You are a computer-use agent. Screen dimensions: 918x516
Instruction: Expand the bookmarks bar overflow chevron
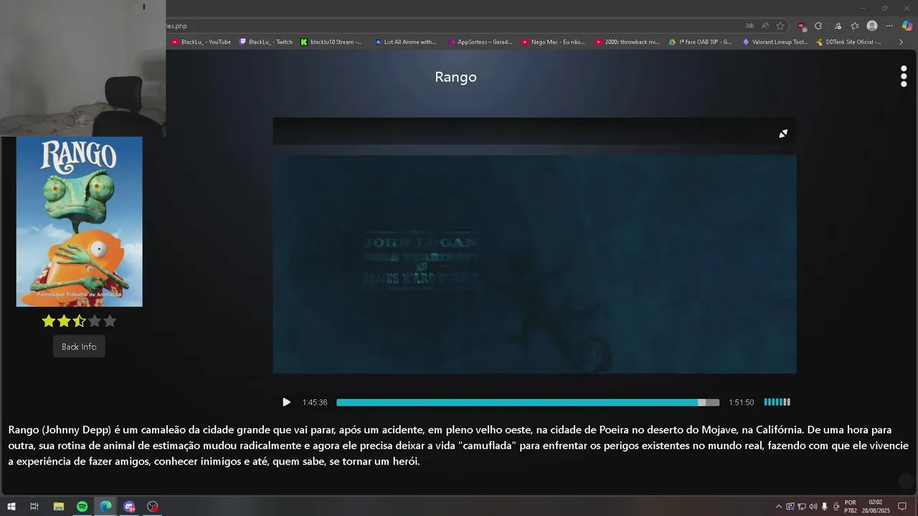[x=902, y=42]
